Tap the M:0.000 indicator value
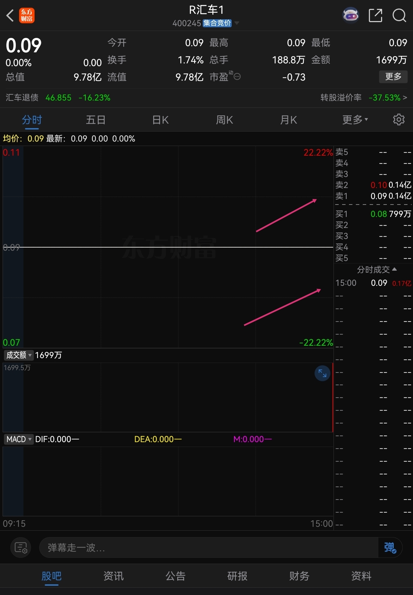 pos(252,439)
